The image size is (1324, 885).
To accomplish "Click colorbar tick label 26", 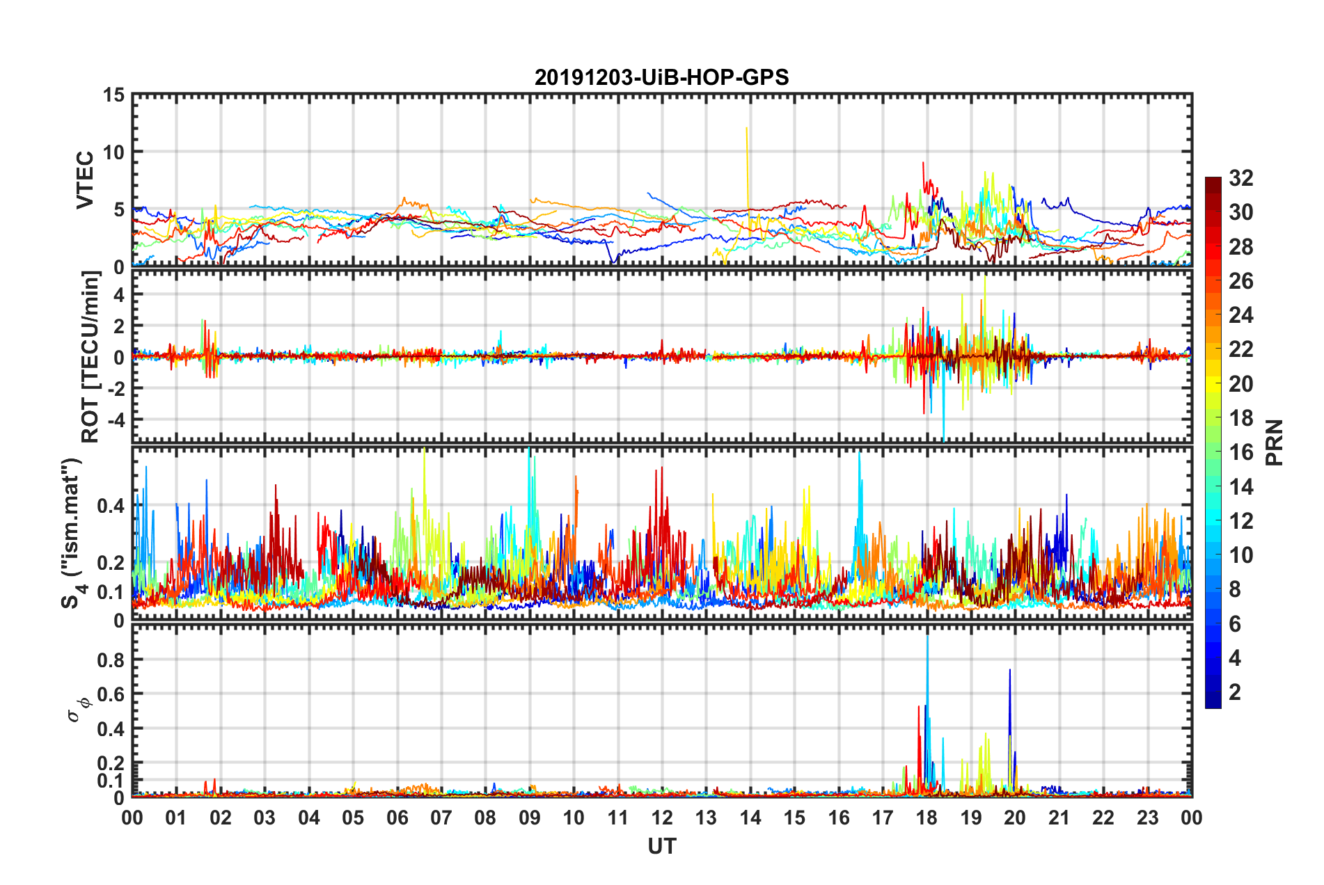I will (1241, 281).
